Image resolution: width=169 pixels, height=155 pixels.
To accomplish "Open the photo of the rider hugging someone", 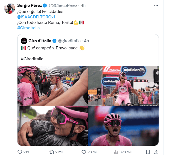I will (53, 126).
